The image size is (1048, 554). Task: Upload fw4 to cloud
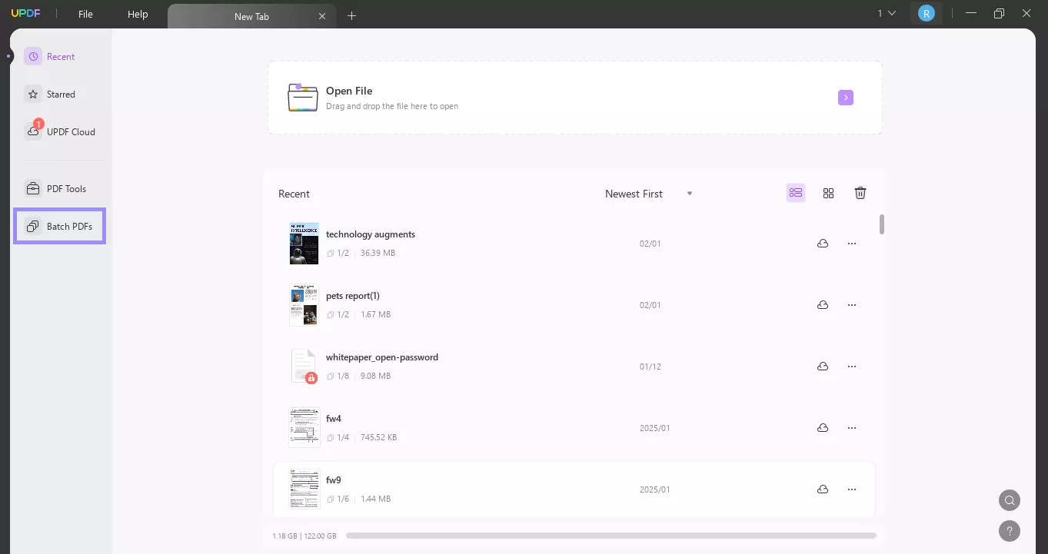tap(823, 428)
